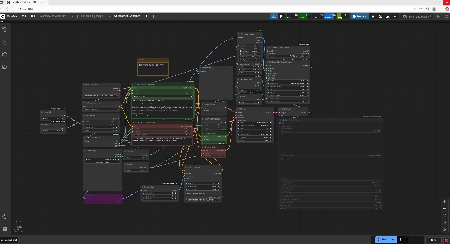Toggle the bottom panel icon in top bar
Viewport: 450px width, 244px height.
(438, 16)
